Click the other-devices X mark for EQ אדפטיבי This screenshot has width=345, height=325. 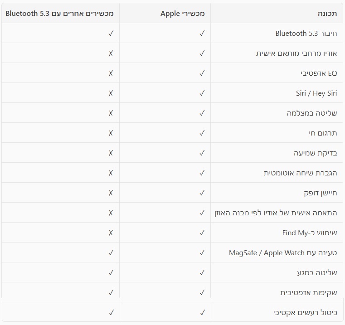[111, 73]
